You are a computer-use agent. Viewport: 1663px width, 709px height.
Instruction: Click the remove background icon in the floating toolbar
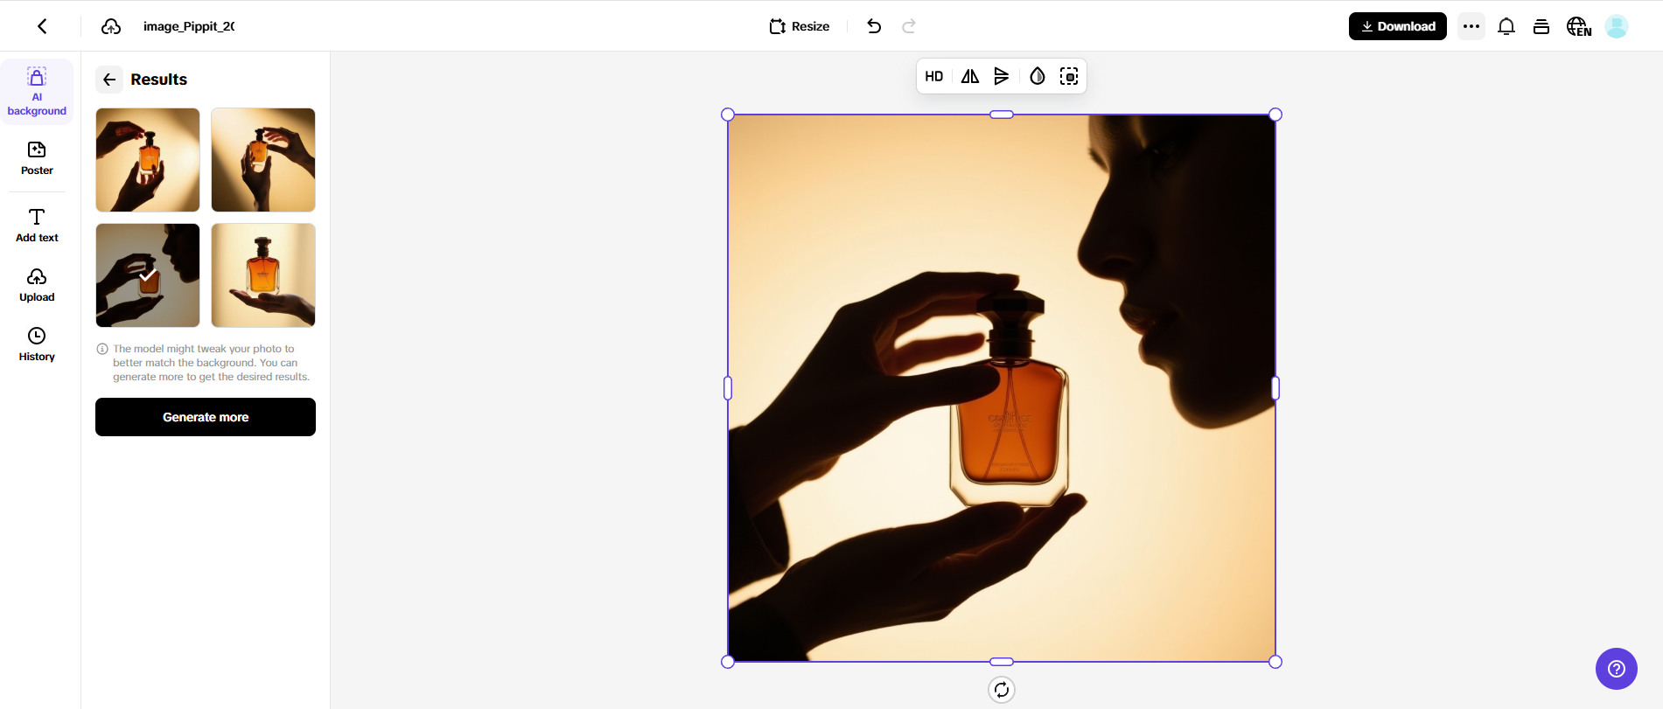pos(1068,77)
